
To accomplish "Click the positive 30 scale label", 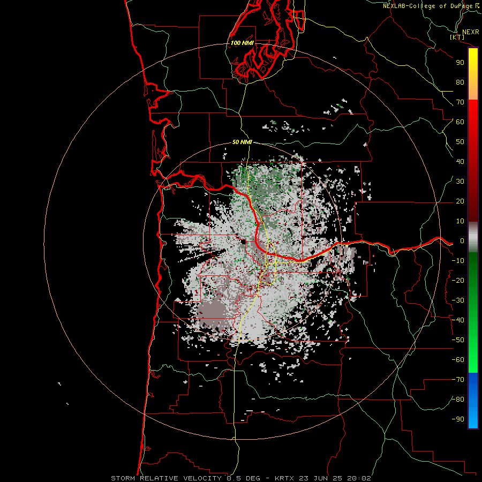I will point(460,182).
